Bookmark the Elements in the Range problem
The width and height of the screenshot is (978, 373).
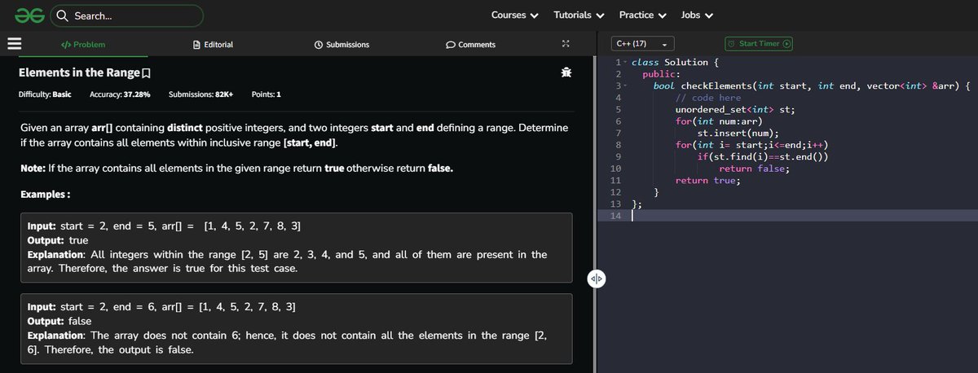pos(146,74)
